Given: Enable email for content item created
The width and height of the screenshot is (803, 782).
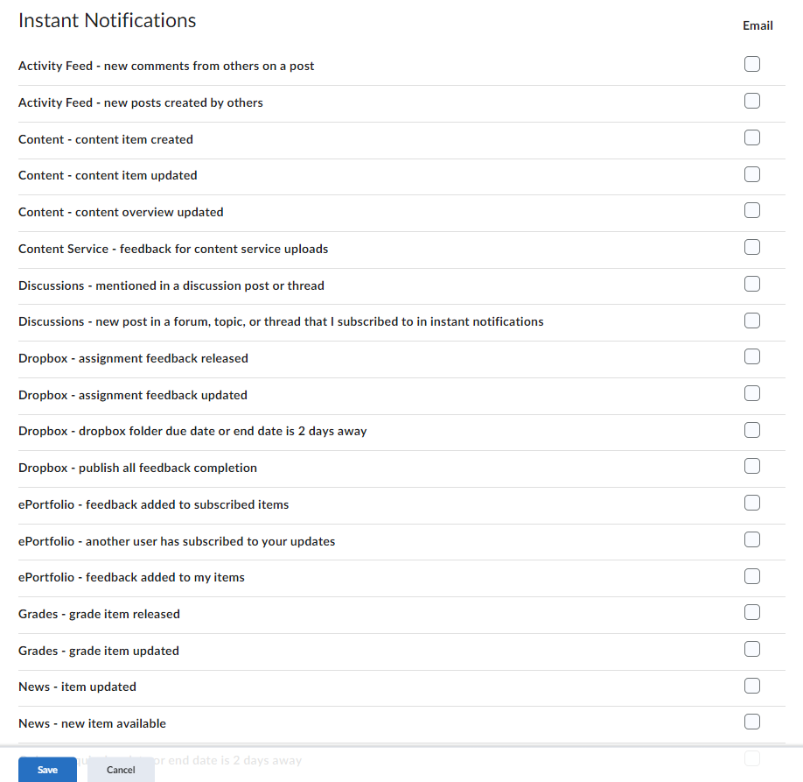Looking at the screenshot, I should pyautogui.click(x=751, y=137).
